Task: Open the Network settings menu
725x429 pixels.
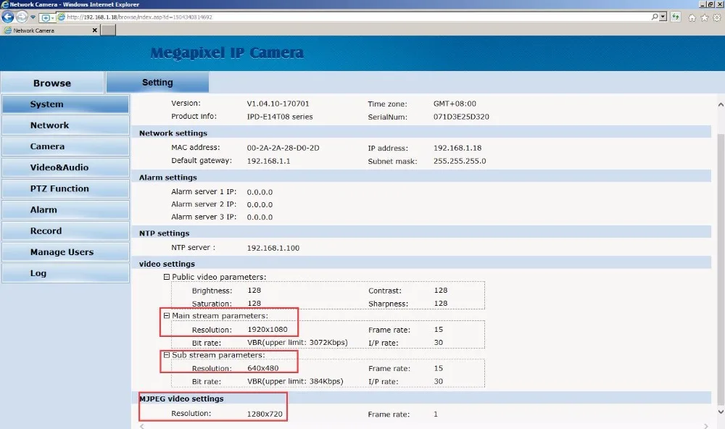Action: point(65,125)
